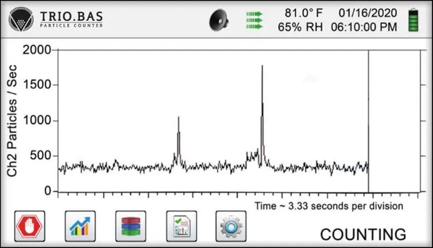Tap the green airflow arrows icon
433x248 pixels.
pos(255,20)
